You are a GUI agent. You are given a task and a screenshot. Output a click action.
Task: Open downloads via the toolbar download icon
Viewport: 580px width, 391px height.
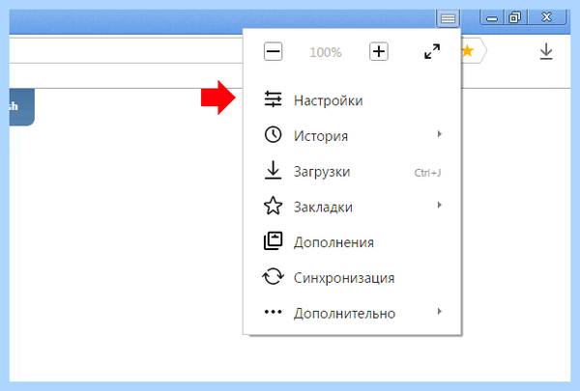tap(546, 51)
